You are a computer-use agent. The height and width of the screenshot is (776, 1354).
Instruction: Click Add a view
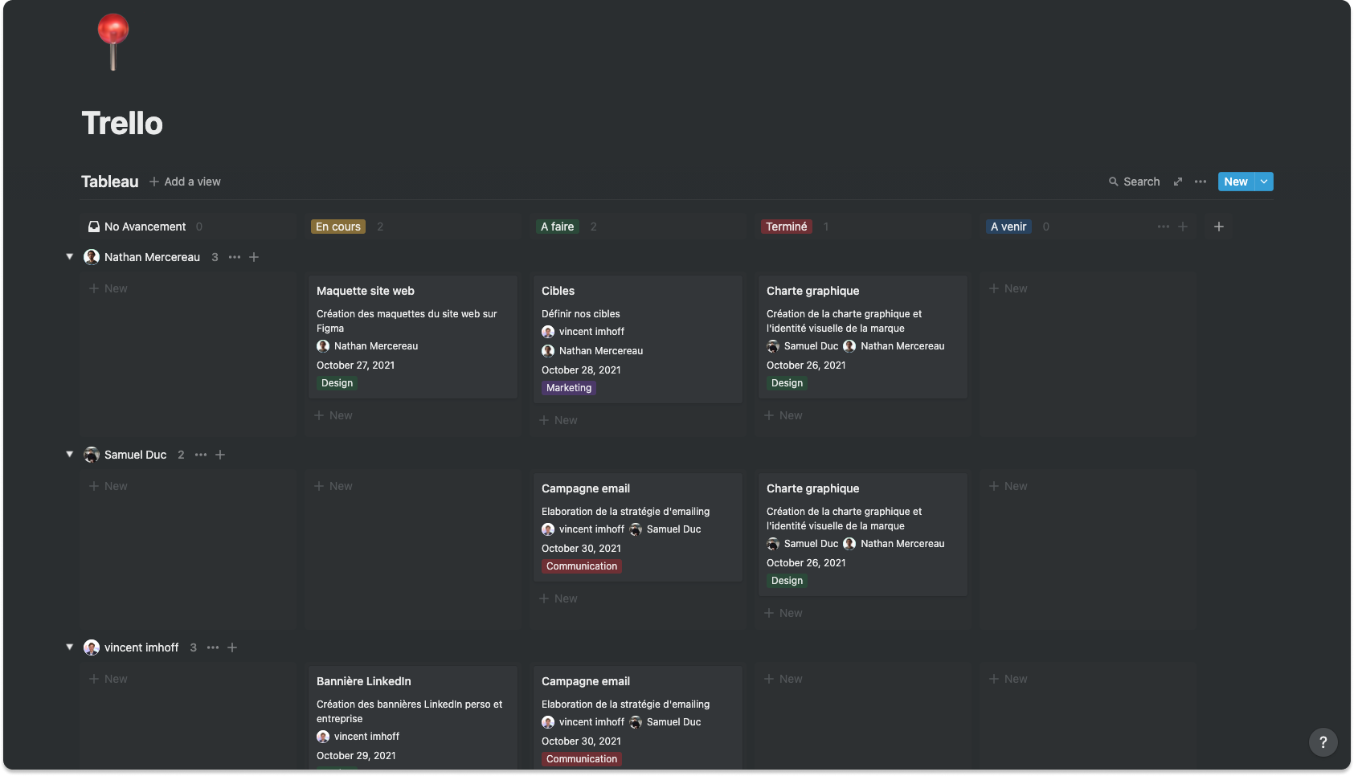coord(185,182)
